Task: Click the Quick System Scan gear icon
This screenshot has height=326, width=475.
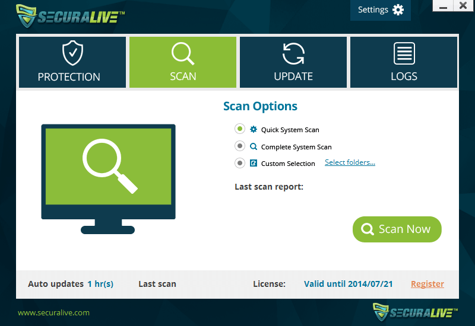Action: click(254, 129)
